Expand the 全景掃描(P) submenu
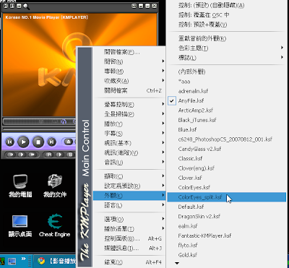The image size is (289, 268). pos(129,114)
